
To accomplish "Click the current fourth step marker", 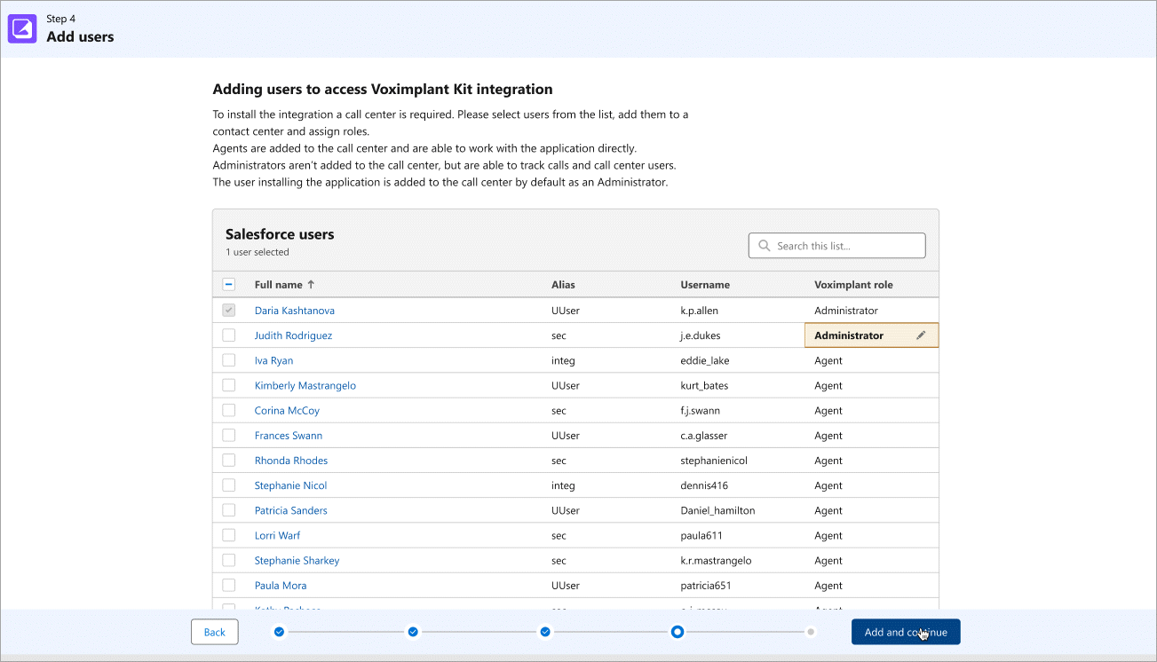I will (x=678, y=632).
